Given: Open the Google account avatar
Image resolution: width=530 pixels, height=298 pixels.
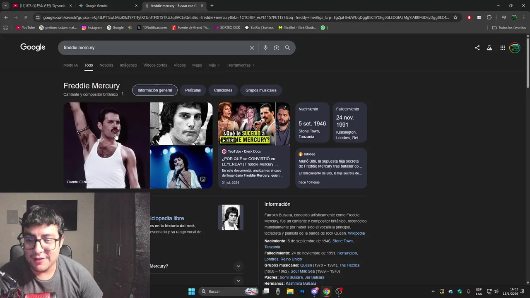Looking at the screenshot, I should tap(515, 48).
